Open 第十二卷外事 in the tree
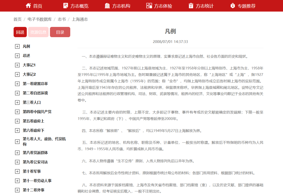 [x=33, y=190]
